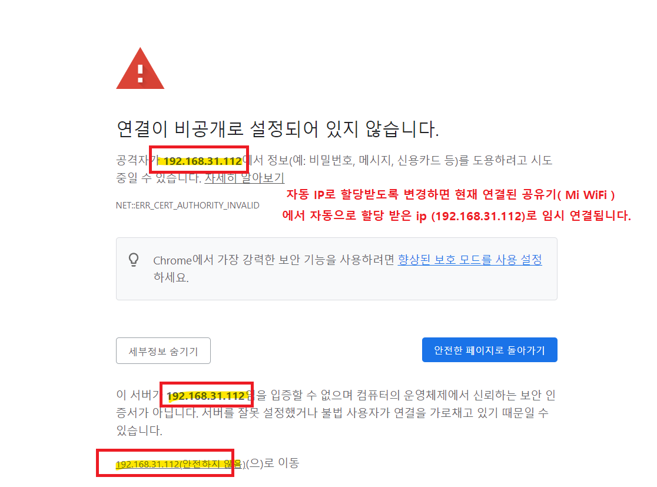
Task: Open the 자세히 알아보기 link
Action: point(244,178)
